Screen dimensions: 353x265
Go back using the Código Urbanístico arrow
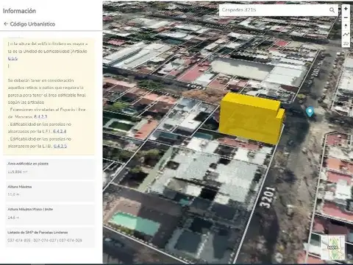click(6, 24)
